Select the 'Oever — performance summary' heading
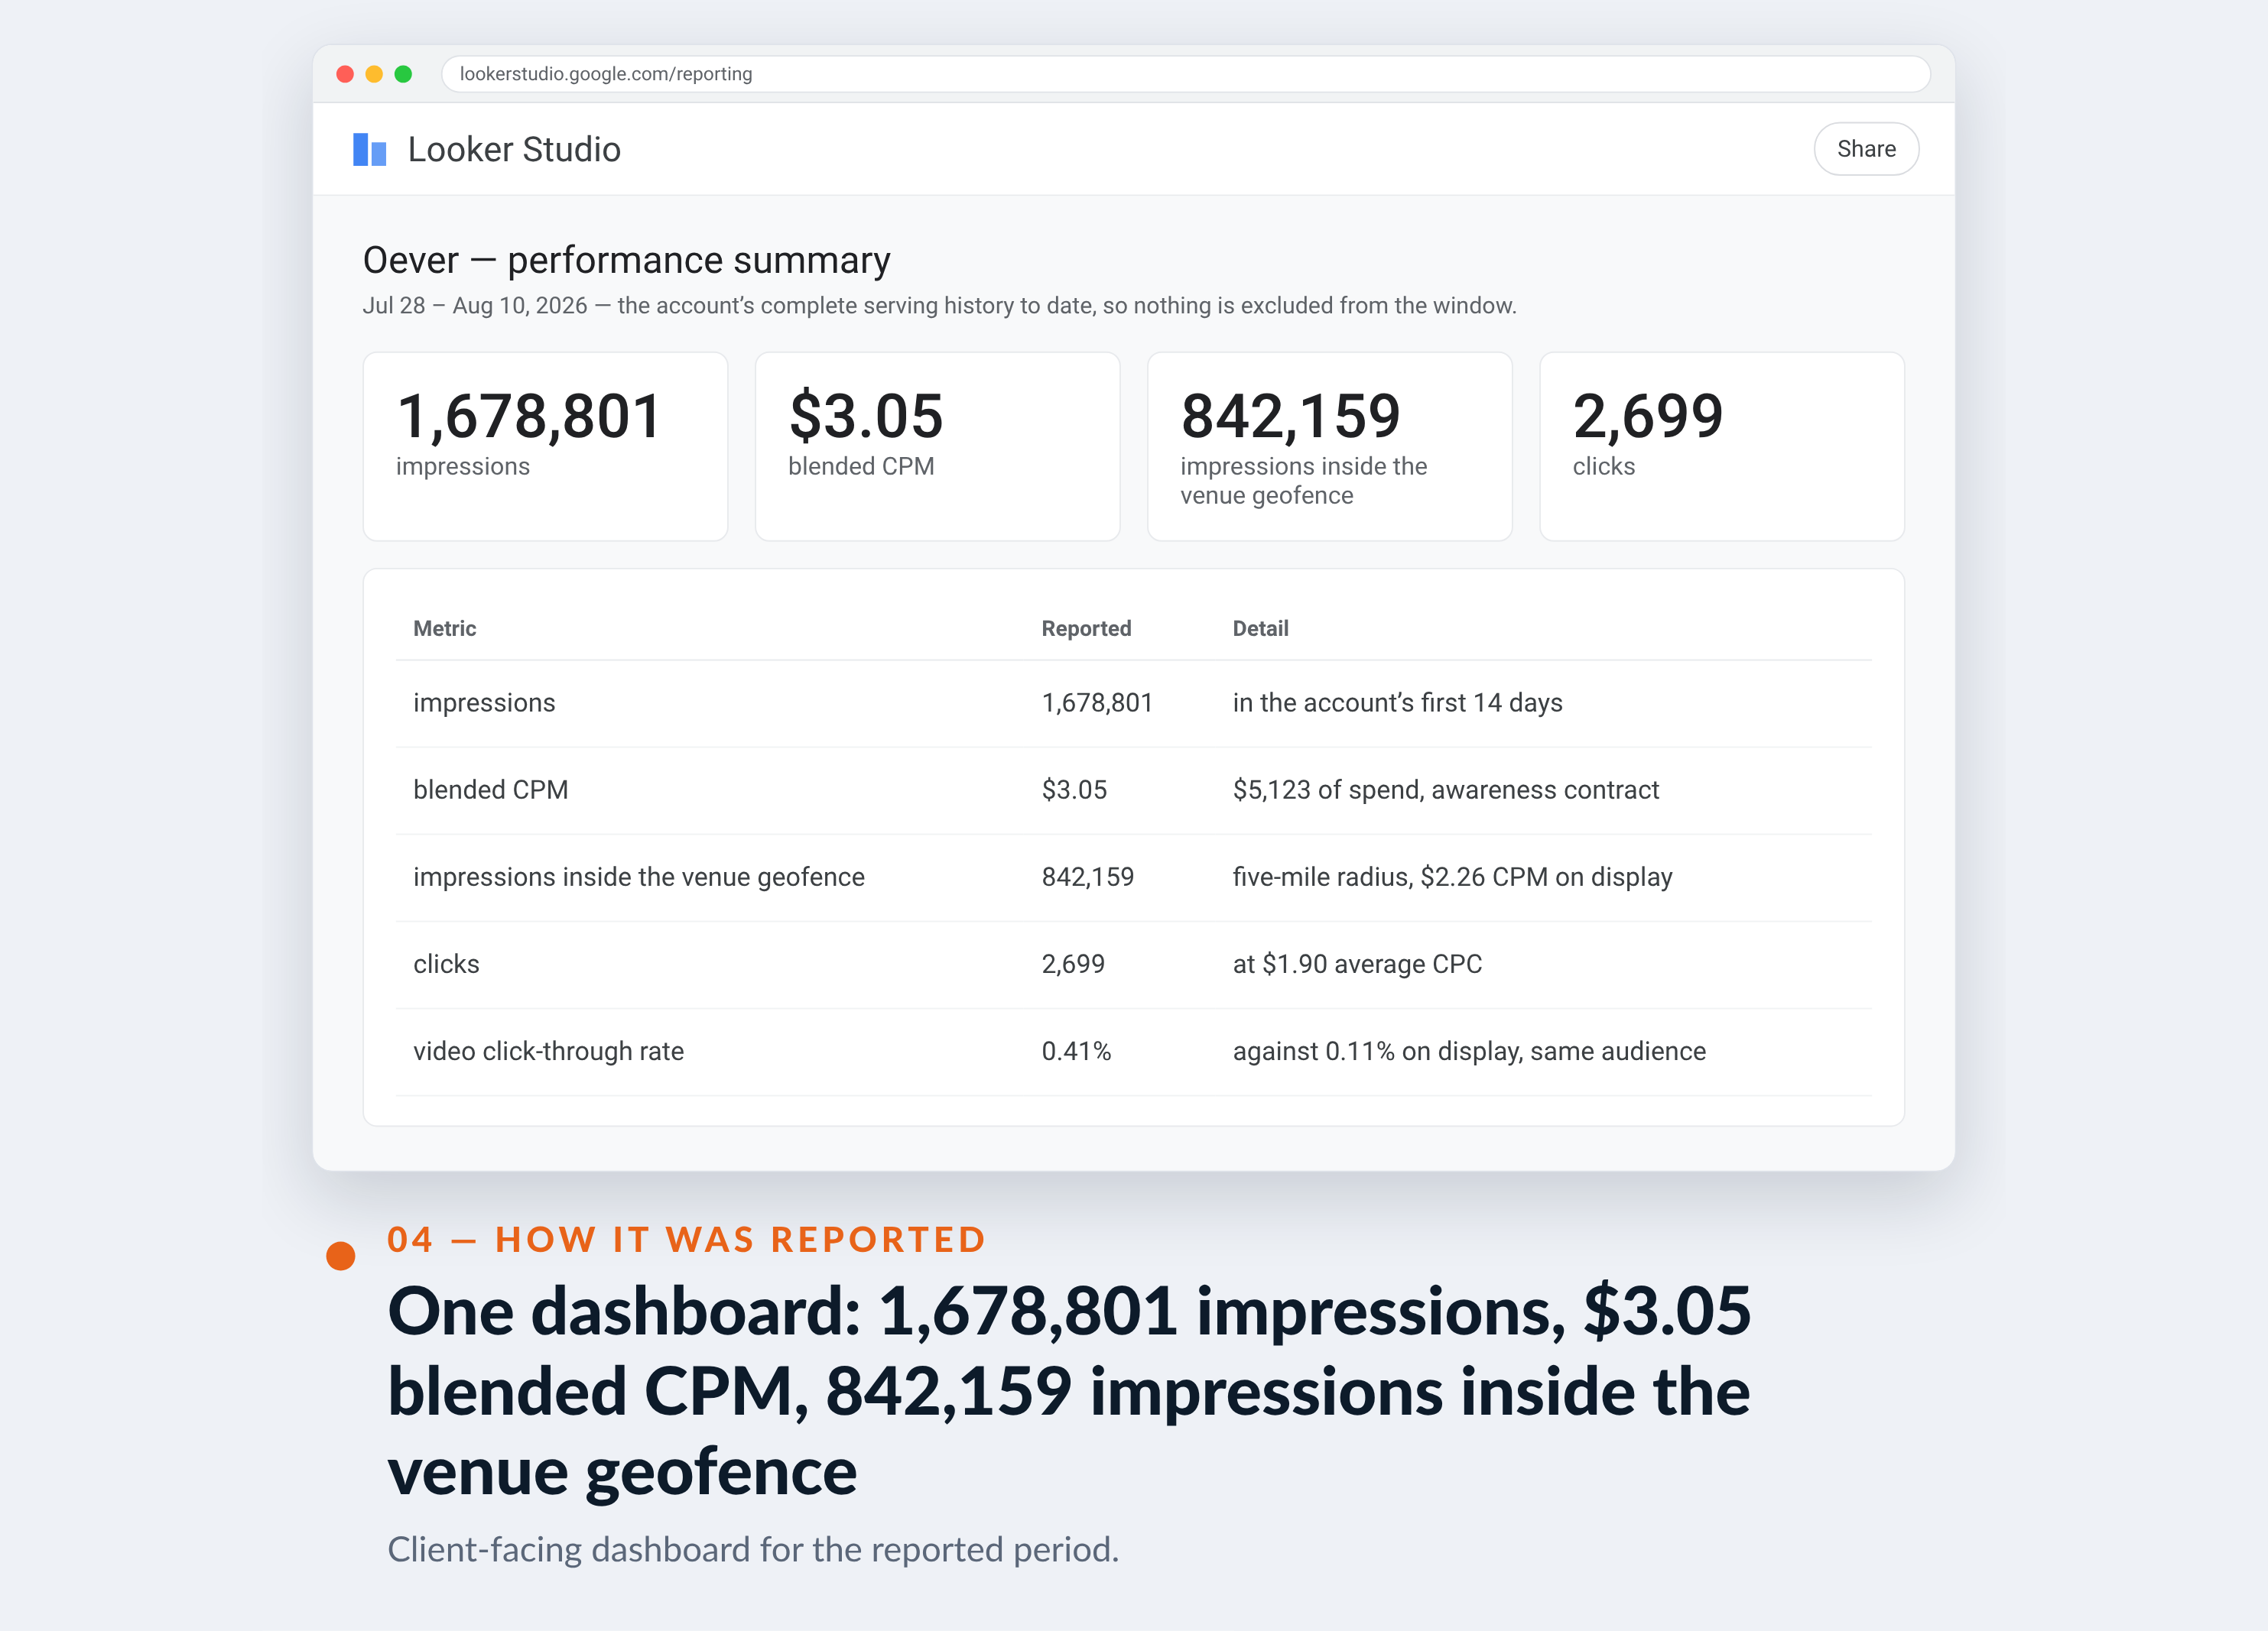The width and height of the screenshot is (2268, 1631). 626,260
